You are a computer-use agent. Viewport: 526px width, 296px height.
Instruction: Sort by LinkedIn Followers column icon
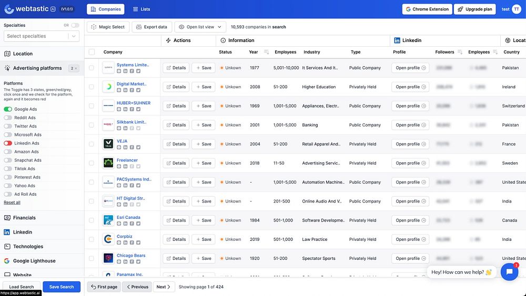(x=460, y=52)
